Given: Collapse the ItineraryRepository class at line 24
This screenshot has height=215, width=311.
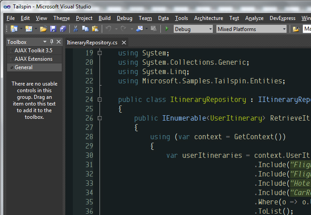Looking at the screenshot, I should tap(100, 100).
